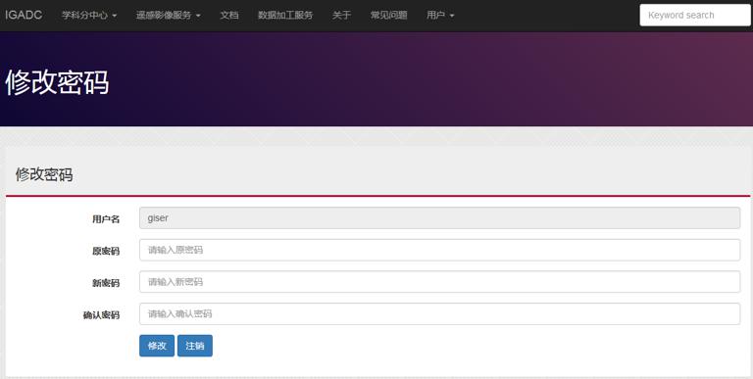Open the 用户 dropdown in navbar
753x379 pixels.
click(440, 16)
